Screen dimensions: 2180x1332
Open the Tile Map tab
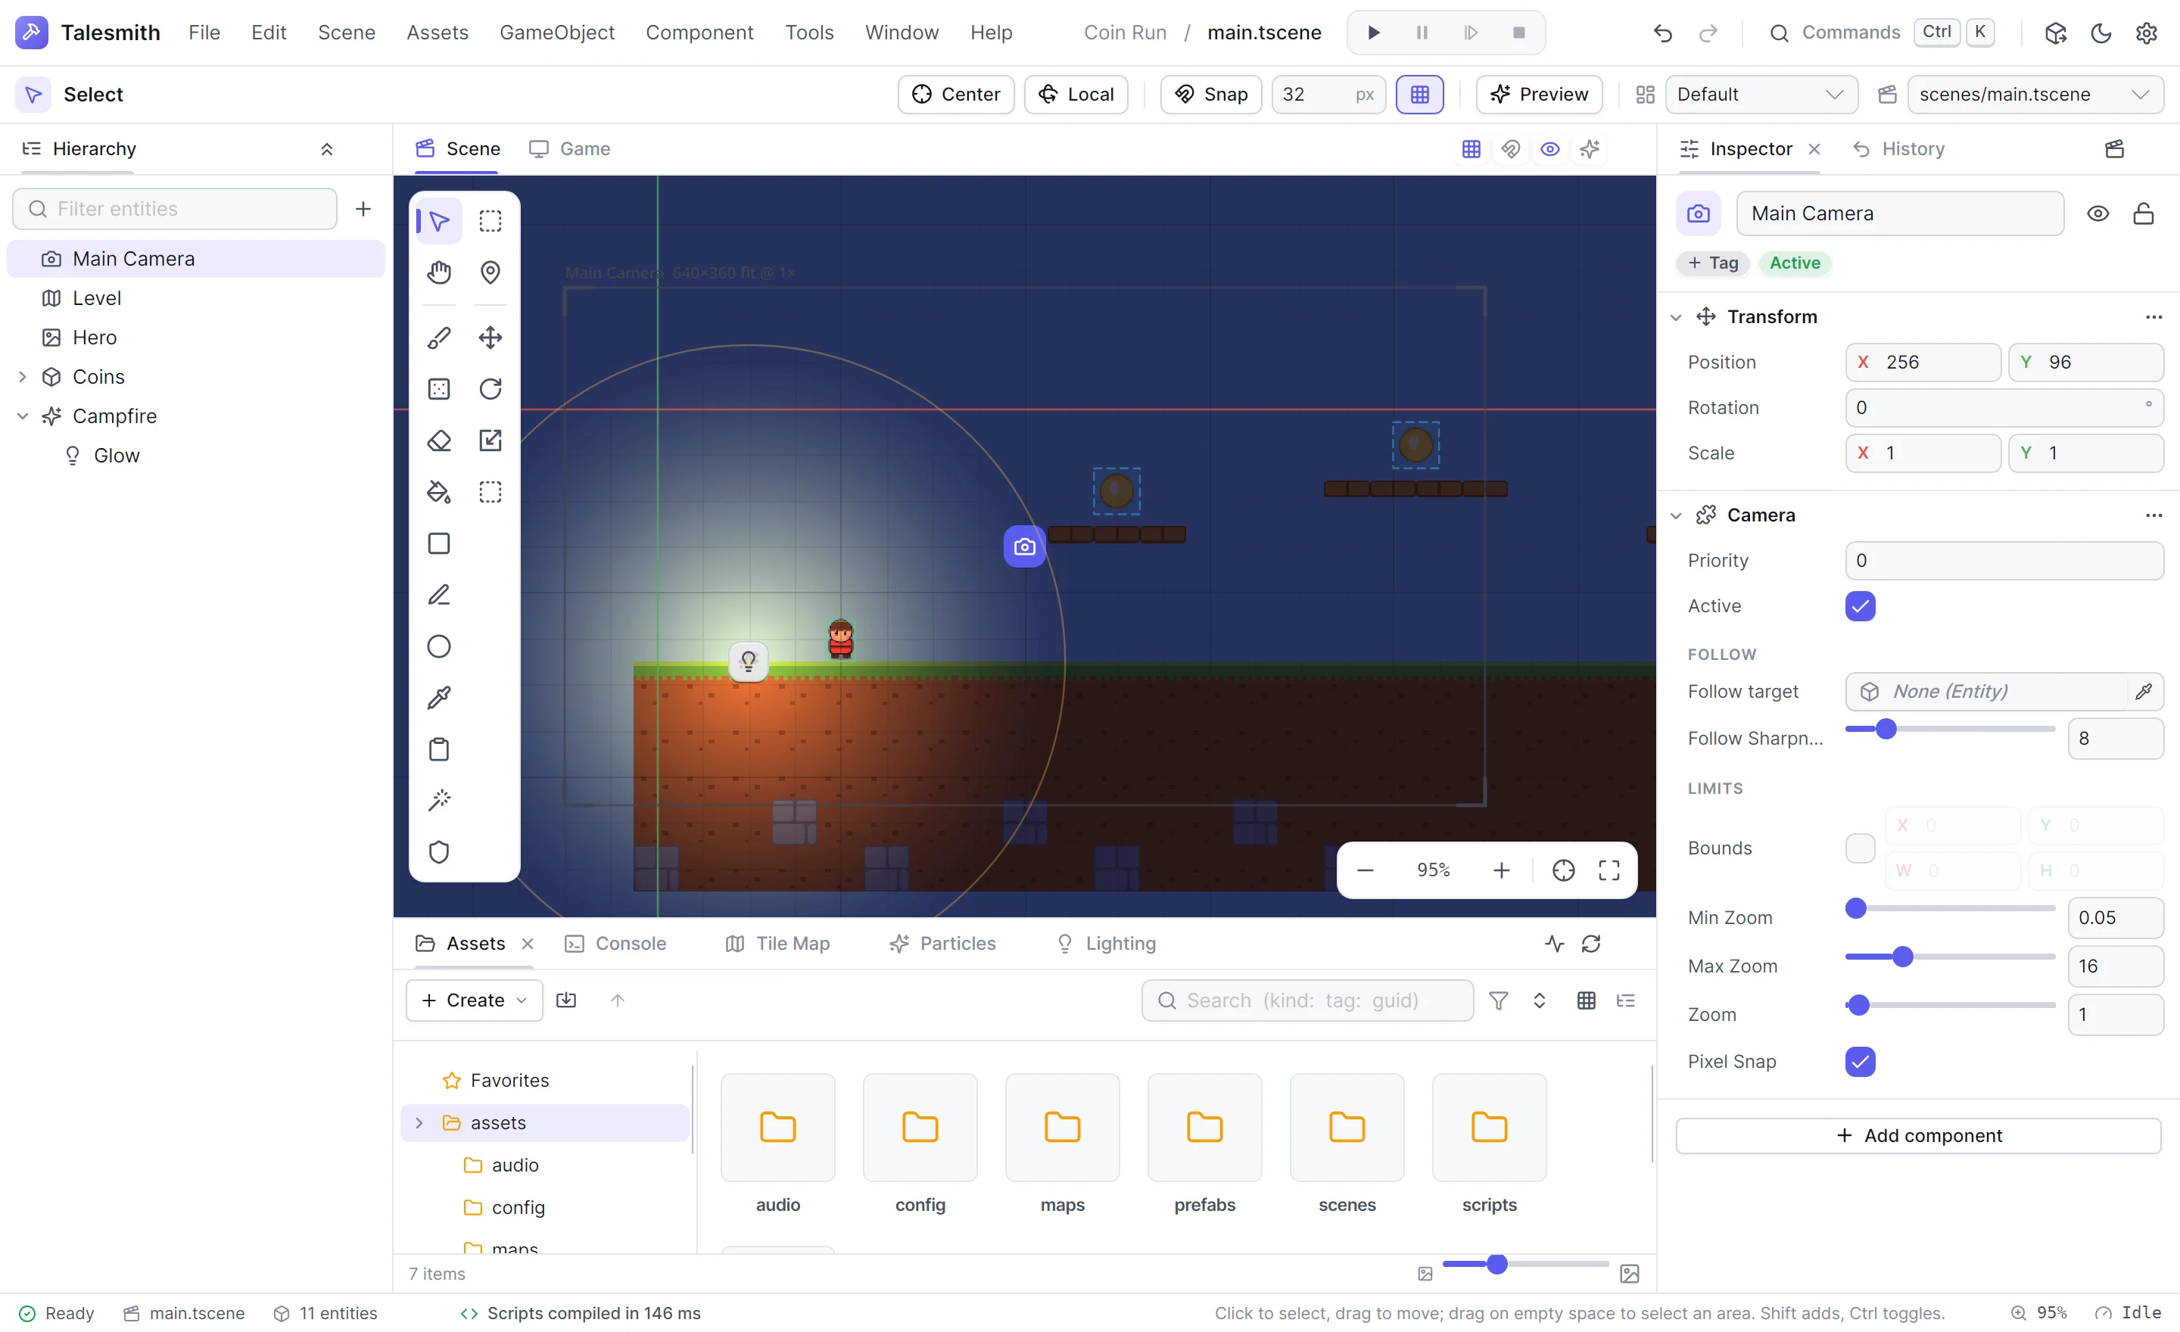click(x=777, y=944)
